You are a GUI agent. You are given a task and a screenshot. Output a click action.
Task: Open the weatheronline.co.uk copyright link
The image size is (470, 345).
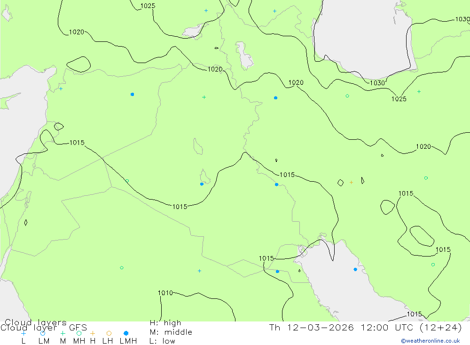(431, 341)
